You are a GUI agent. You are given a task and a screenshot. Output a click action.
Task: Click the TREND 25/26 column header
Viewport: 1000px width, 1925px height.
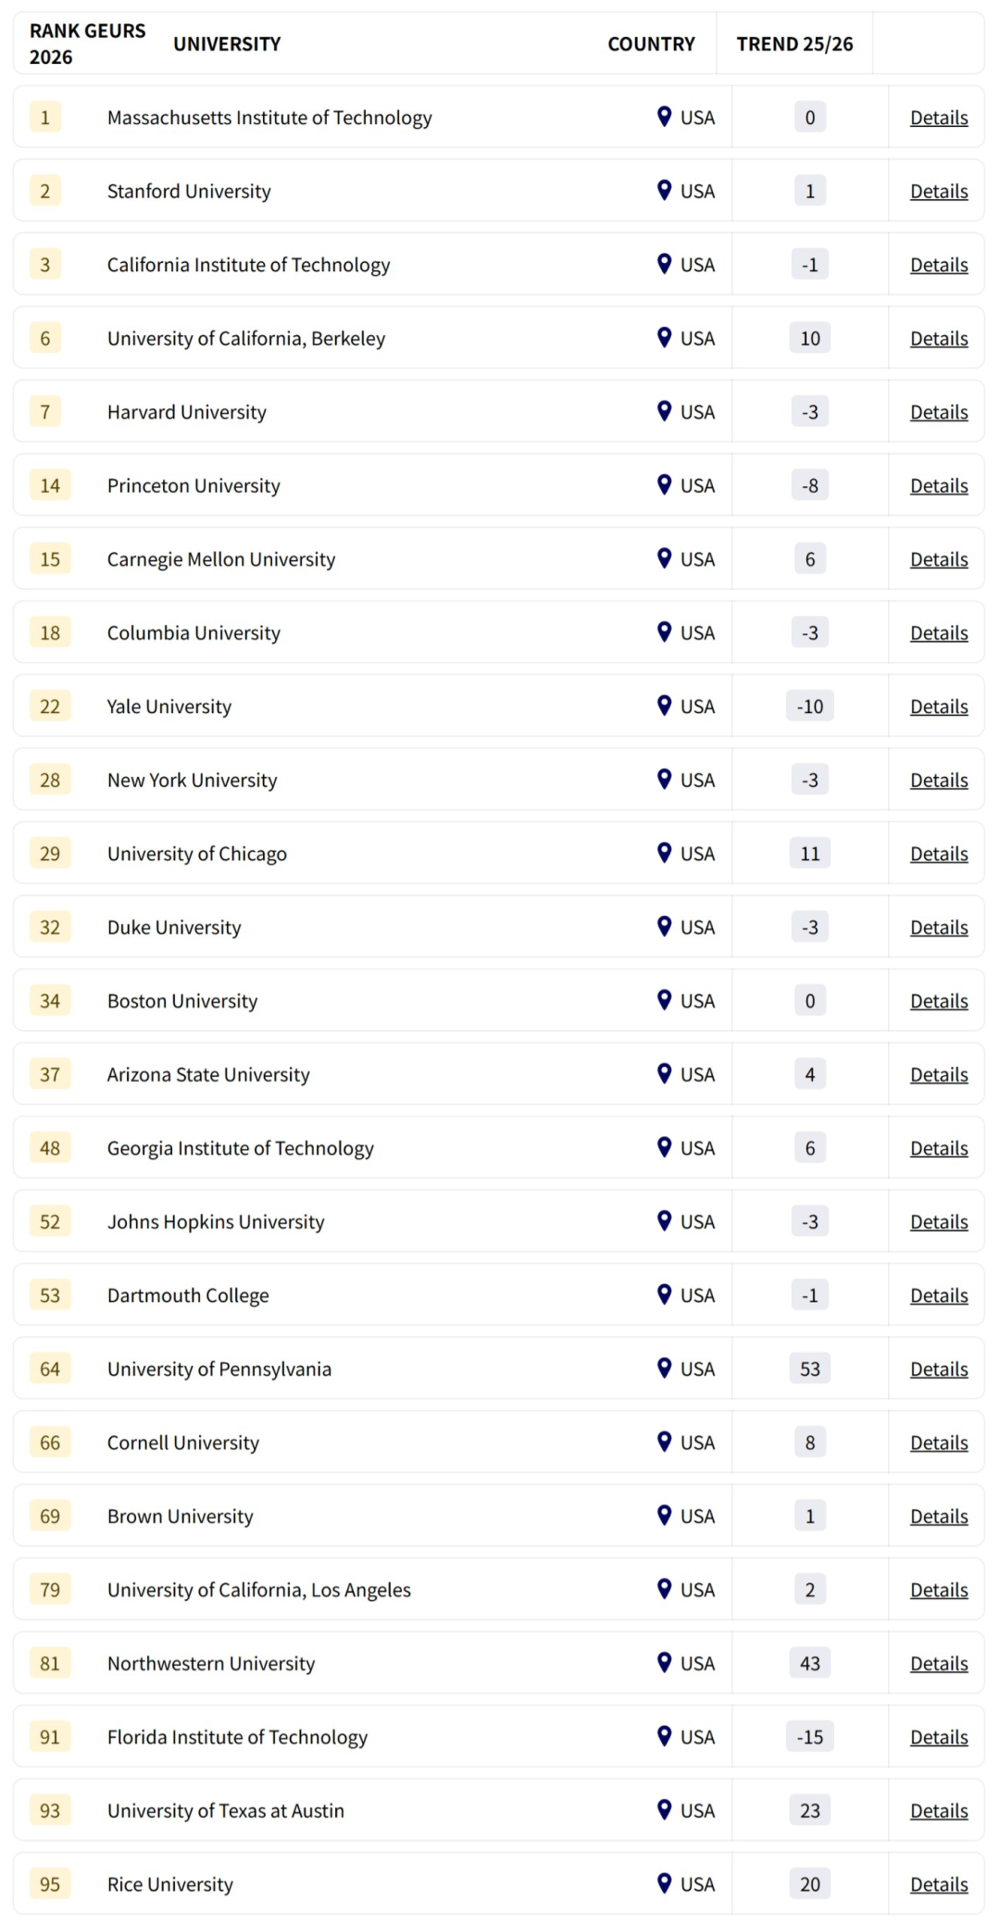click(x=794, y=44)
